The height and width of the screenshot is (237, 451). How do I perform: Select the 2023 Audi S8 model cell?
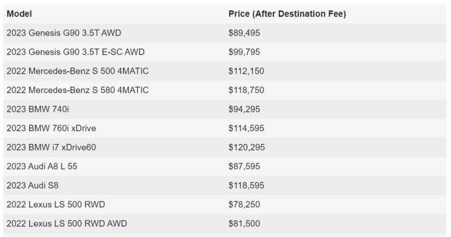[x=33, y=186]
